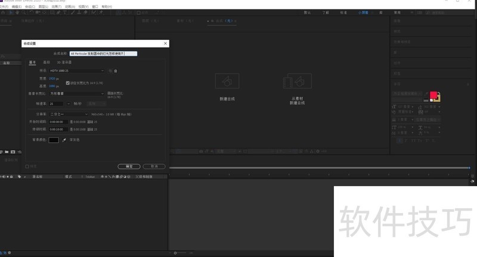Click the save preset icon beside HDTV dropdown
Viewport: 477px width, 257px height.
coord(110,71)
